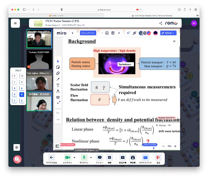The width and height of the screenshot is (208, 178).
Task: Click Miro undo arrow
Action: point(58,113)
